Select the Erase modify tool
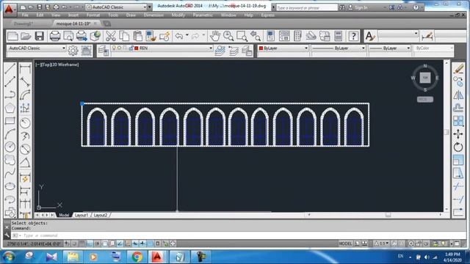470x264 pixels. [458, 68]
